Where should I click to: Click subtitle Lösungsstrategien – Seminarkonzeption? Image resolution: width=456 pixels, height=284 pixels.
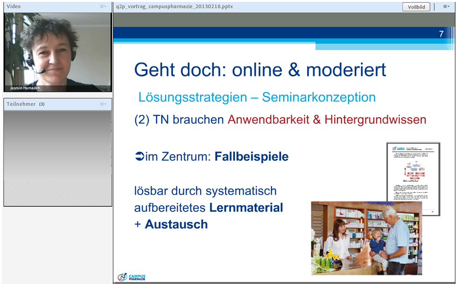257,97
